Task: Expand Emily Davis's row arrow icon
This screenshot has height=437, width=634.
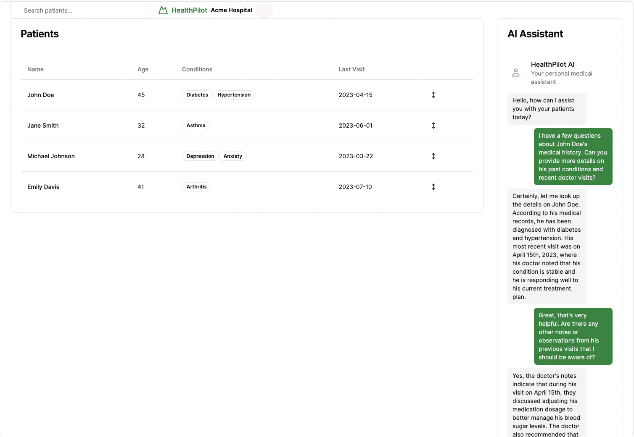Action: pos(433,187)
